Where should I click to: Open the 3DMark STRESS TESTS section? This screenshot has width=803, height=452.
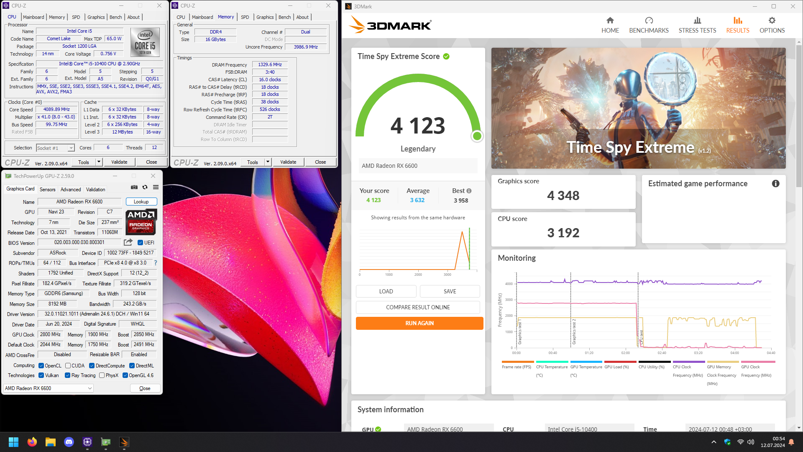(x=697, y=25)
